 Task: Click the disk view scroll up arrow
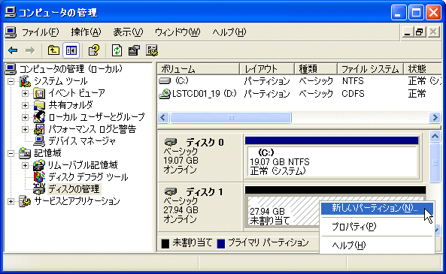435,137
